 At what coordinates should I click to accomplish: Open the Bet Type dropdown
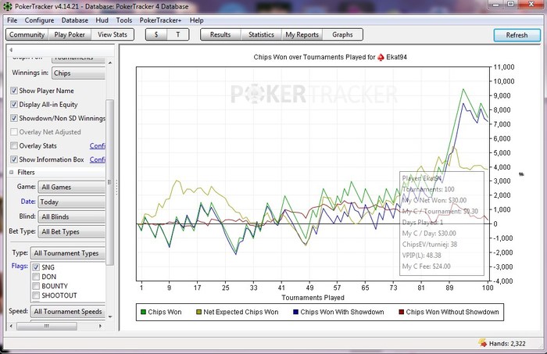72,231
